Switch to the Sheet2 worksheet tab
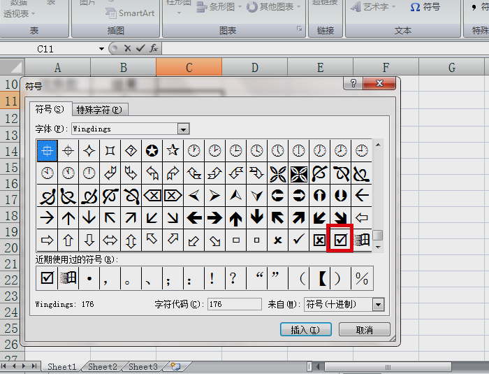 102,366
